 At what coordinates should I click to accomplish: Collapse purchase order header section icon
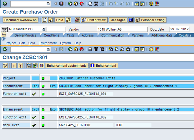coord(4,35)
